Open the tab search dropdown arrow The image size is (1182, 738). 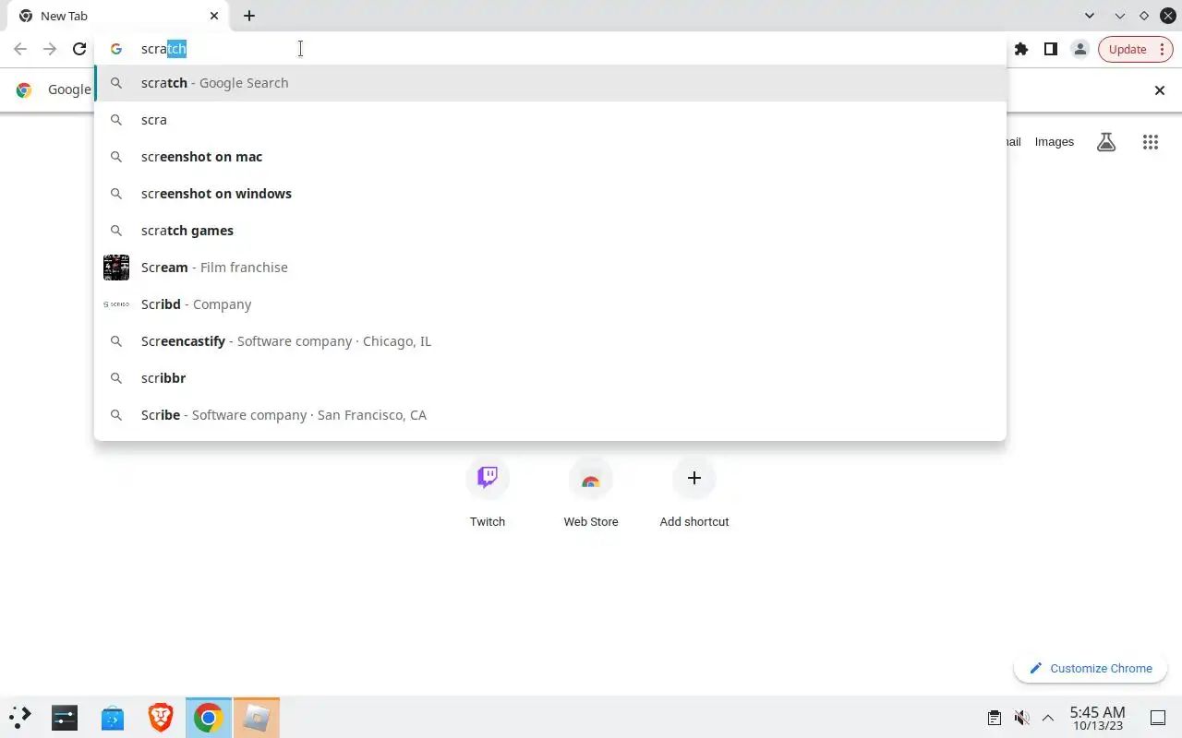click(x=1090, y=16)
